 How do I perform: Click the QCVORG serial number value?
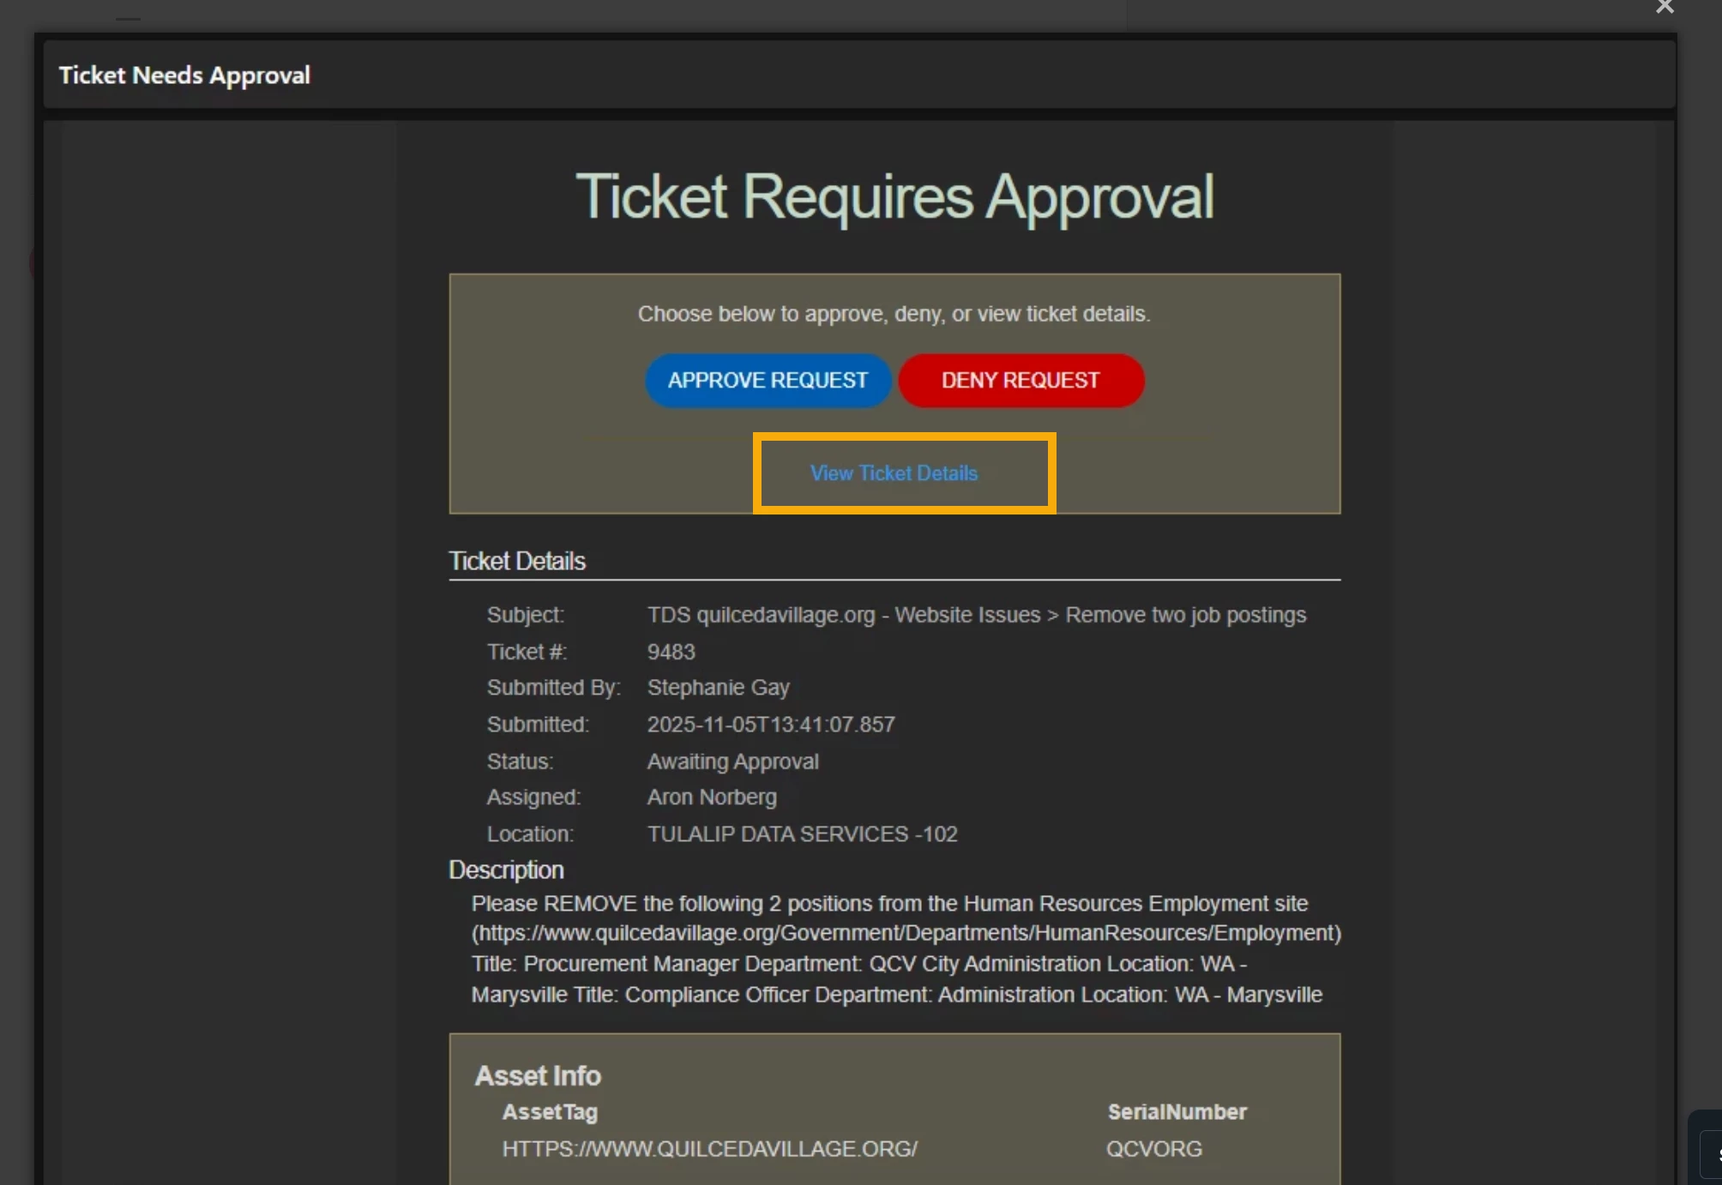click(x=1153, y=1149)
